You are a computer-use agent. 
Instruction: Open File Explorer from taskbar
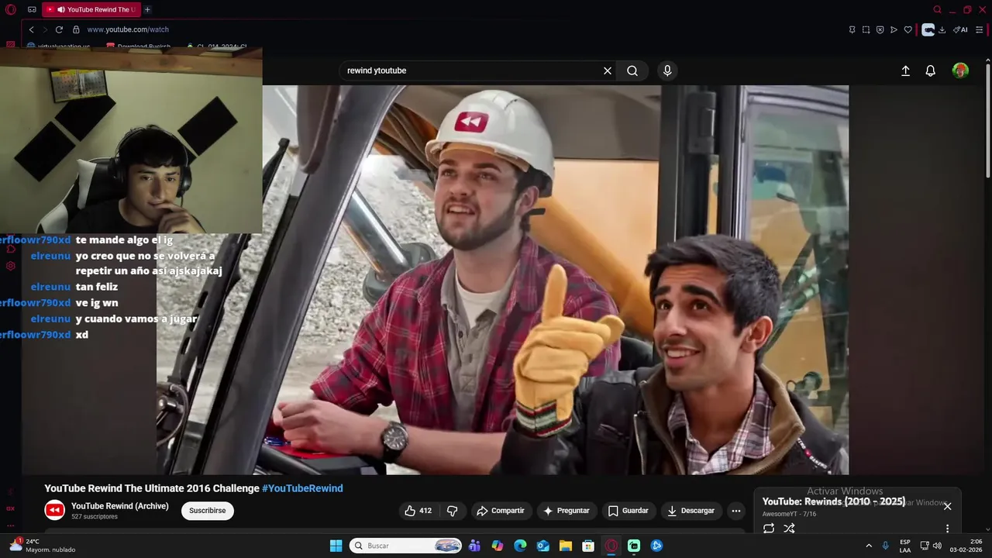tap(566, 546)
